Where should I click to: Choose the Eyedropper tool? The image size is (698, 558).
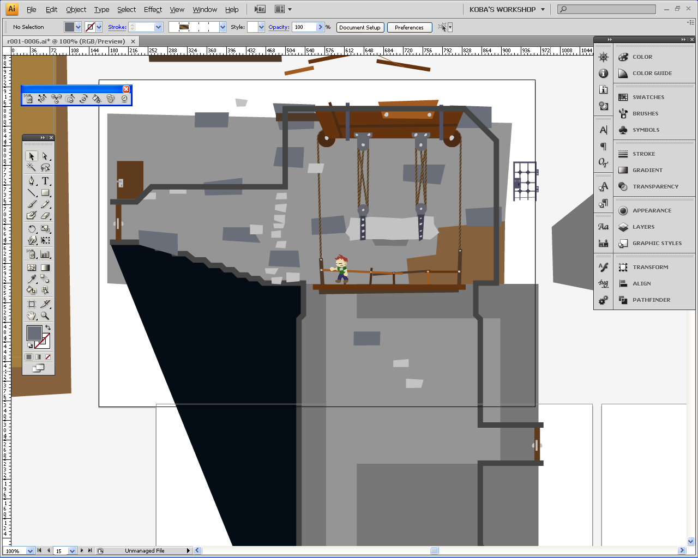click(x=32, y=279)
